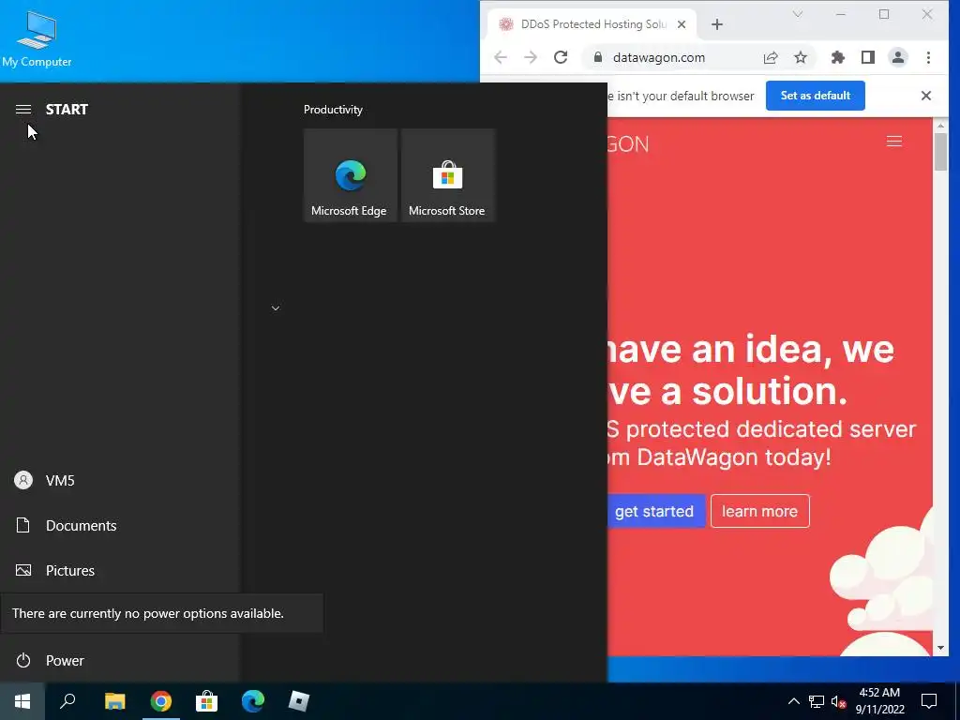This screenshot has height=720, width=960.
Task: Click scrollbar up arrow in Chrome
Action: click(940, 125)
